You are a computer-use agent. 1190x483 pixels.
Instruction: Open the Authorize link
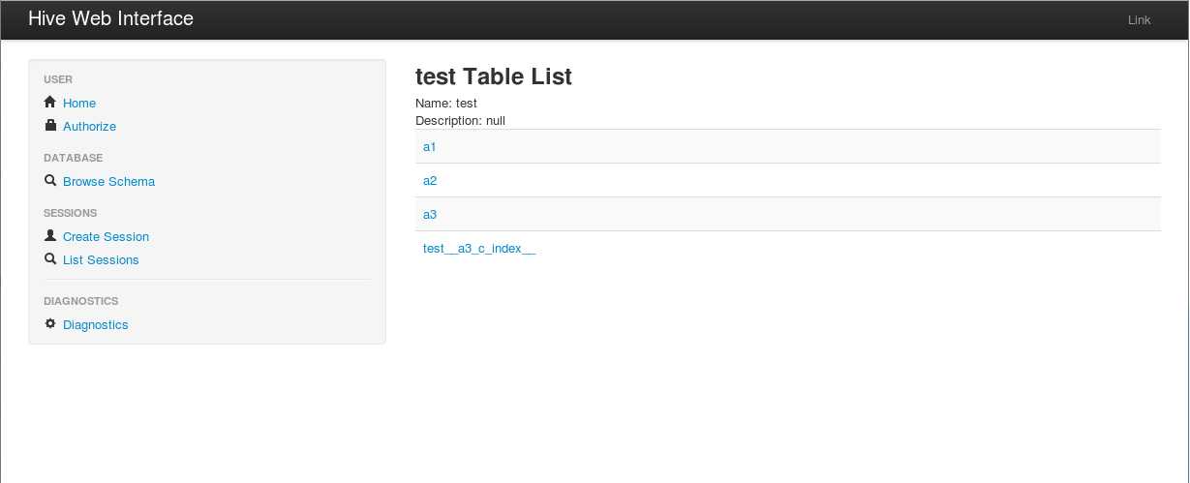[x=89, y=126]
